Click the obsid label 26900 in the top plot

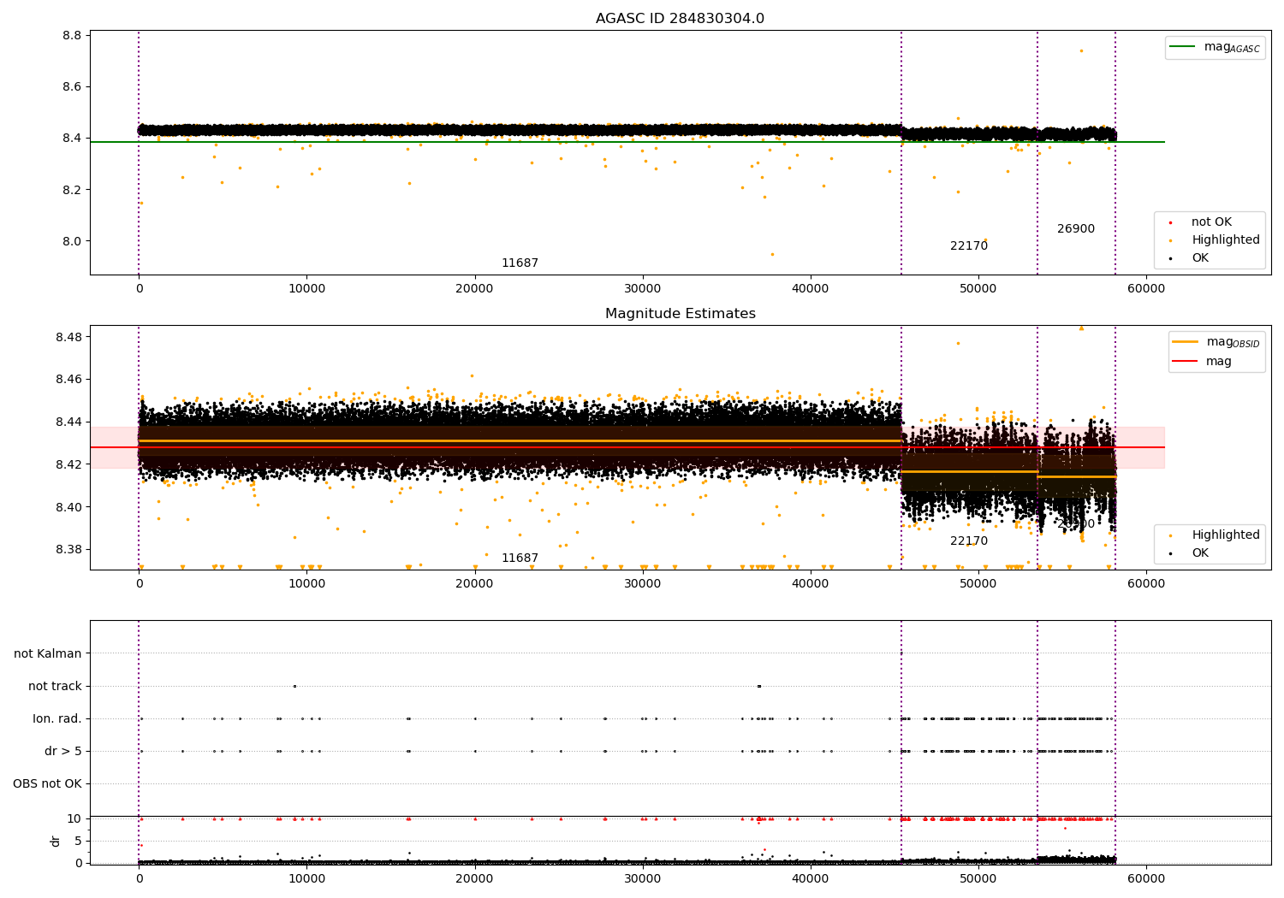coord(1076,229)
